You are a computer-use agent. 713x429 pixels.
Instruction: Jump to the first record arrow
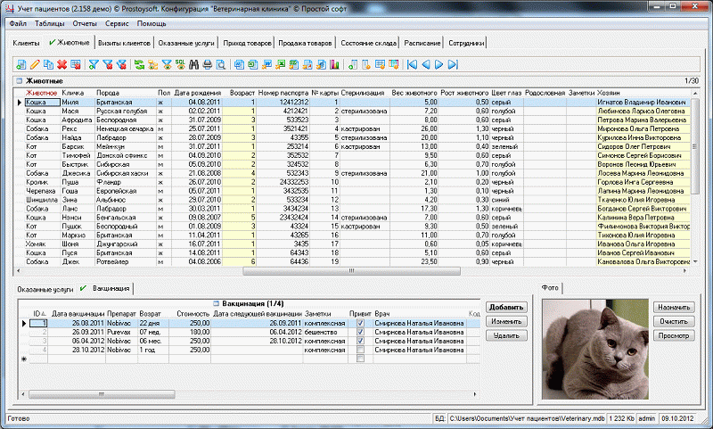pos(411,64)
